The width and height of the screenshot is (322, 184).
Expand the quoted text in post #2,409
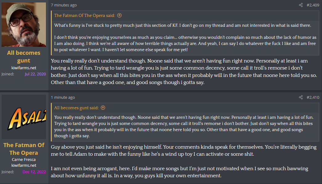pos(185,37)
